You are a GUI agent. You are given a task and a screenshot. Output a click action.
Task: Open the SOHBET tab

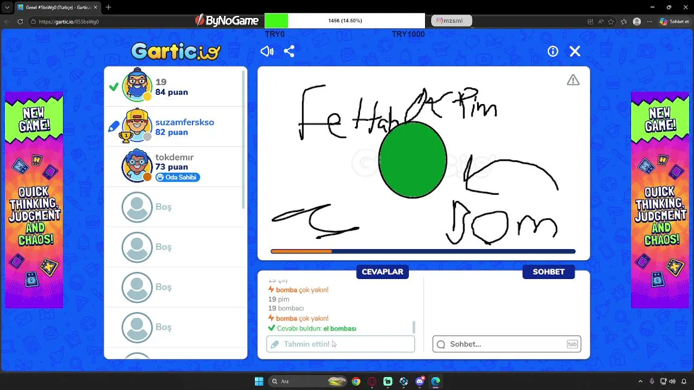click(x=549, y=272)
